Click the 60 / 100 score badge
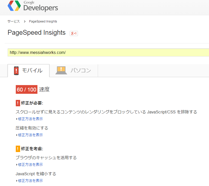Image resolution: width=209 pixels, height=186 pixels. 26,89
